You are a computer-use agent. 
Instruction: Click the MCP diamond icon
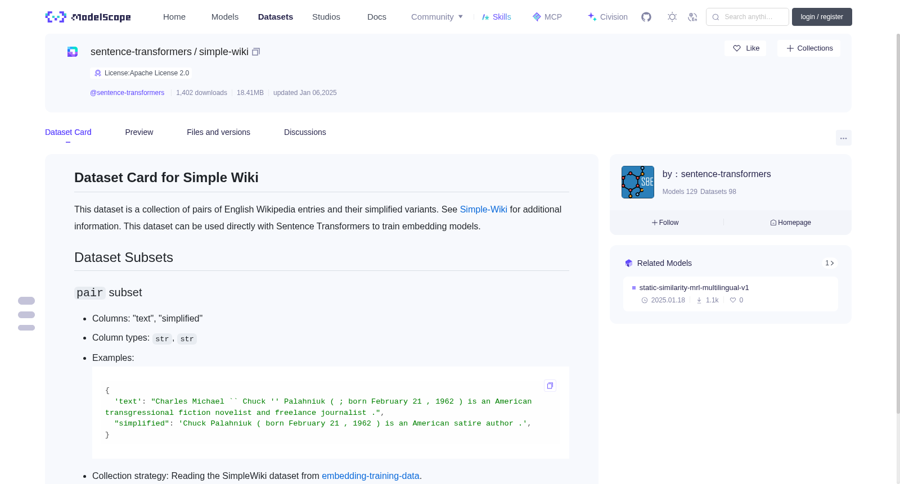click(x=537, y=17)
